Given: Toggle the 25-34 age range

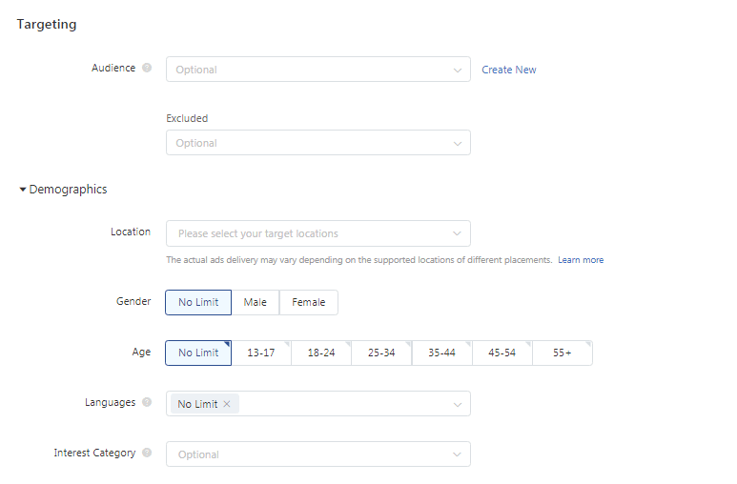Looking at the screenshot, I should pyautogui.click(x=381, y=353).
